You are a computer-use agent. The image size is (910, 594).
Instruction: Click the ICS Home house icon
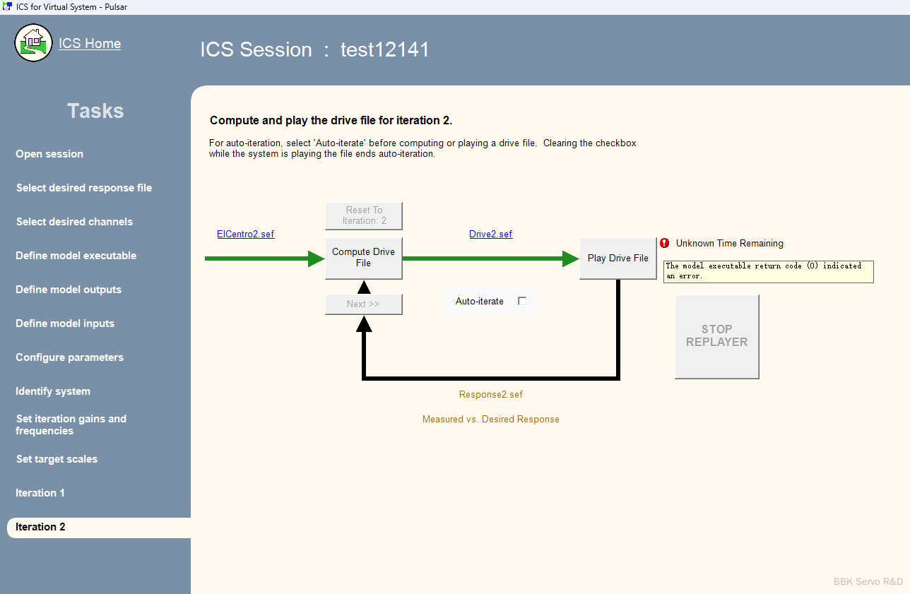tap(33, 43)
